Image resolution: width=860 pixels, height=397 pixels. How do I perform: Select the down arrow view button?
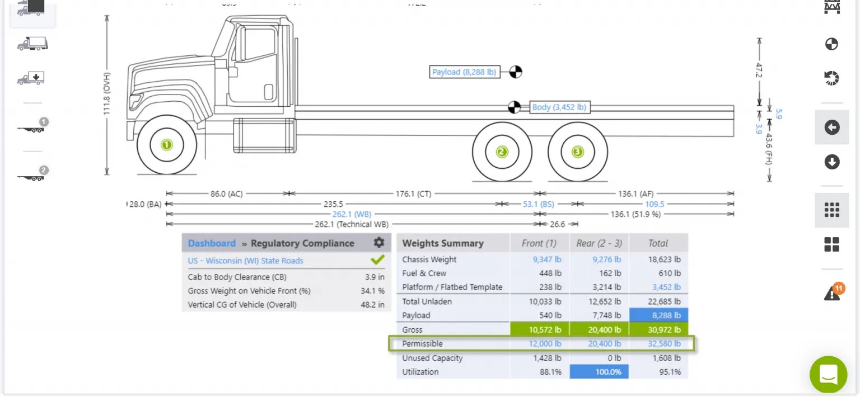(x=831, y=162)
